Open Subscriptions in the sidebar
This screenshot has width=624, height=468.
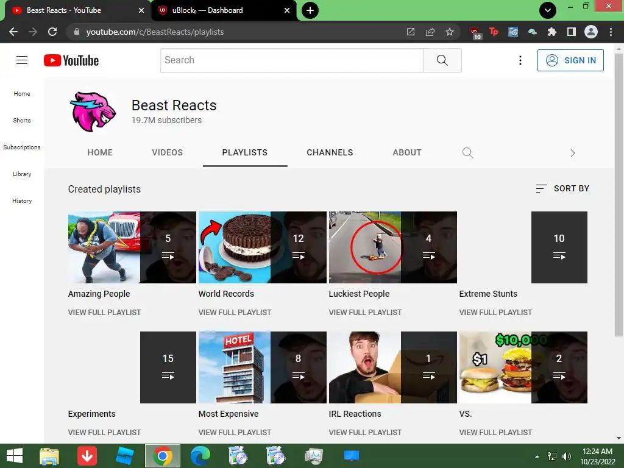point(22,147)
